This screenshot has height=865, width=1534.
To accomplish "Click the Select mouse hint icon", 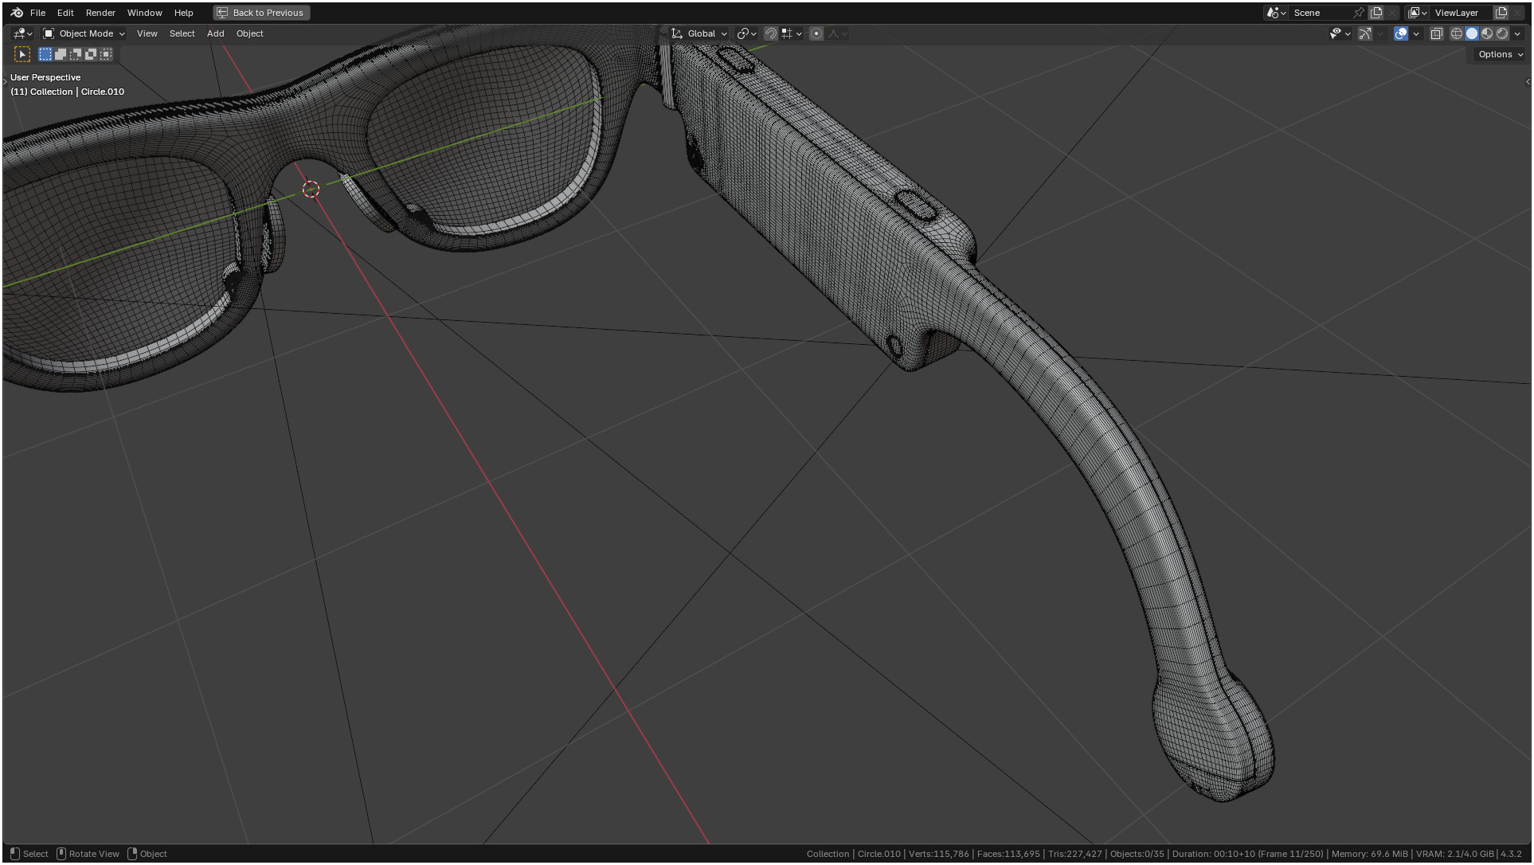I will (x=14, y=854).
